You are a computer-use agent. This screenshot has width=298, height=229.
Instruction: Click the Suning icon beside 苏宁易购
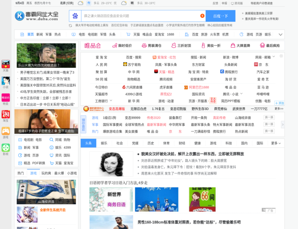pos(125,64)
